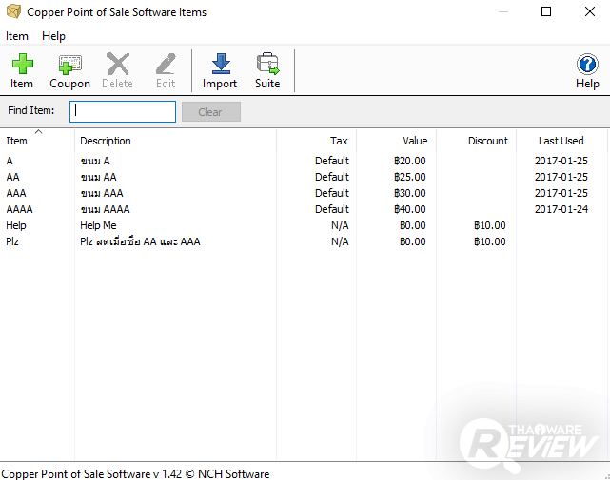Click the status bar version text
The image size is (610, 480).
pyautogui.click(x=135, y=473)
